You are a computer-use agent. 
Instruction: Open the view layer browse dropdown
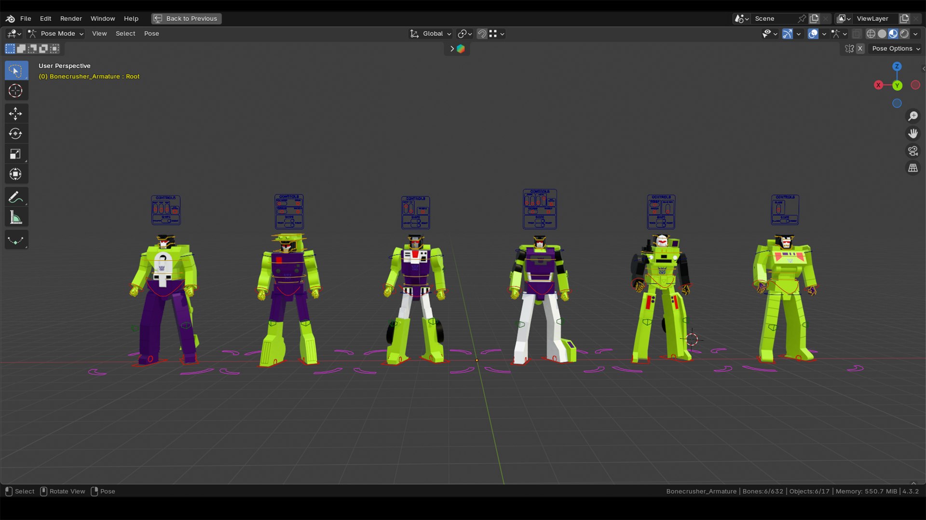coord(844,18)
